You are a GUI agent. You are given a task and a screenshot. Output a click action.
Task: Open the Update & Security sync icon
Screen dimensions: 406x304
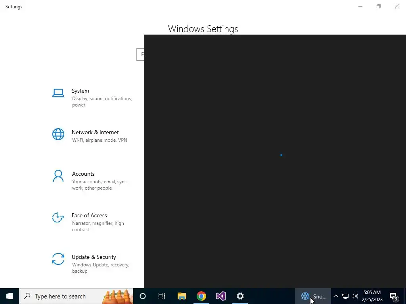click(x=58, y=259)
